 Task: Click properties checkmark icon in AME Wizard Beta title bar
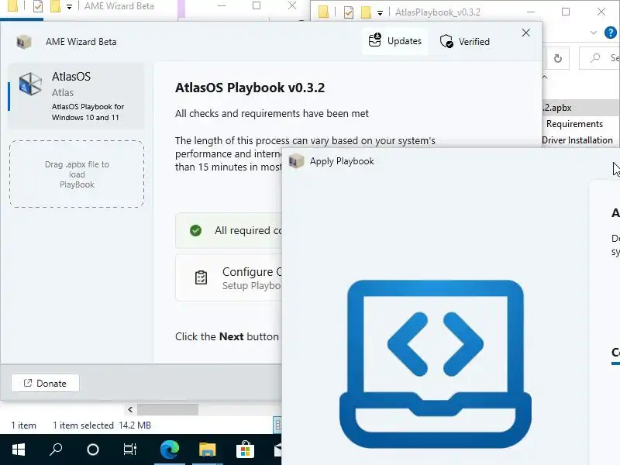(38, 6)
